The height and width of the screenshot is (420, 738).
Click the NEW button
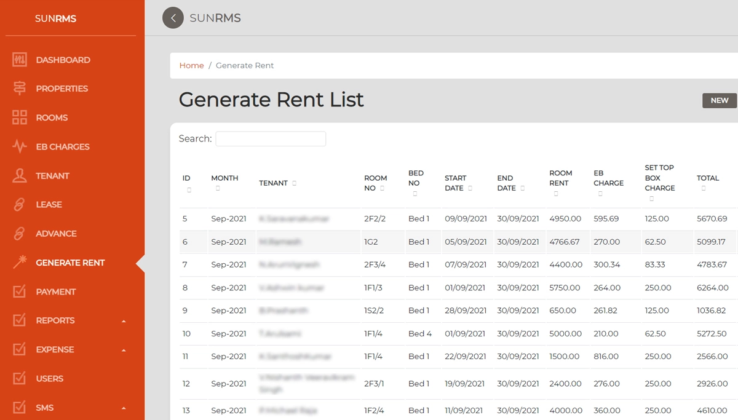(720, 100)
